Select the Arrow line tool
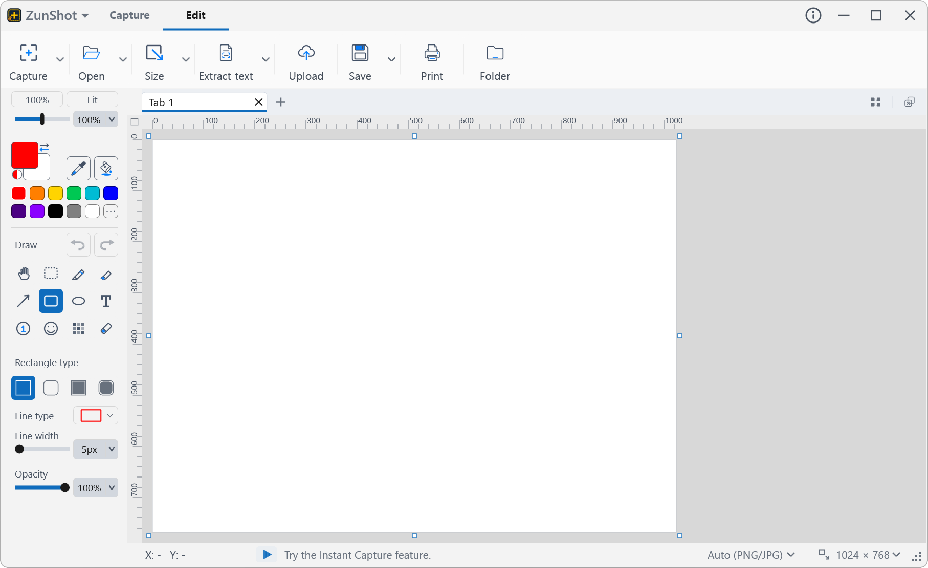This screenshot has height=568, width=928. (24, 301)
